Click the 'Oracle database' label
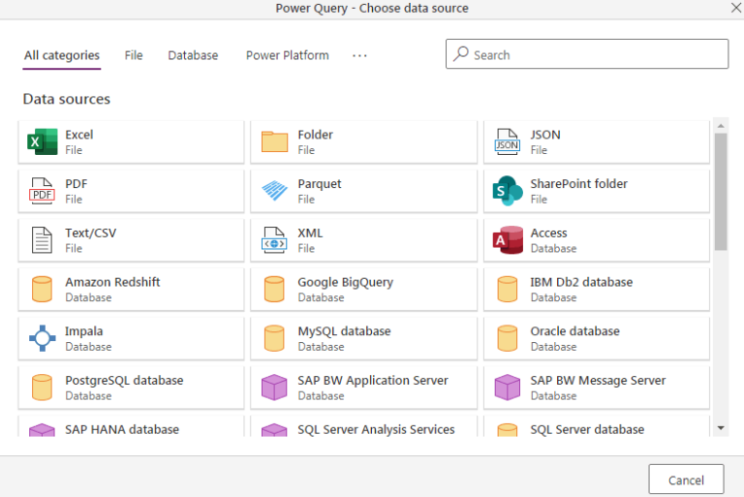The width and height of the screenshot is (744, 497). [574, 331]
